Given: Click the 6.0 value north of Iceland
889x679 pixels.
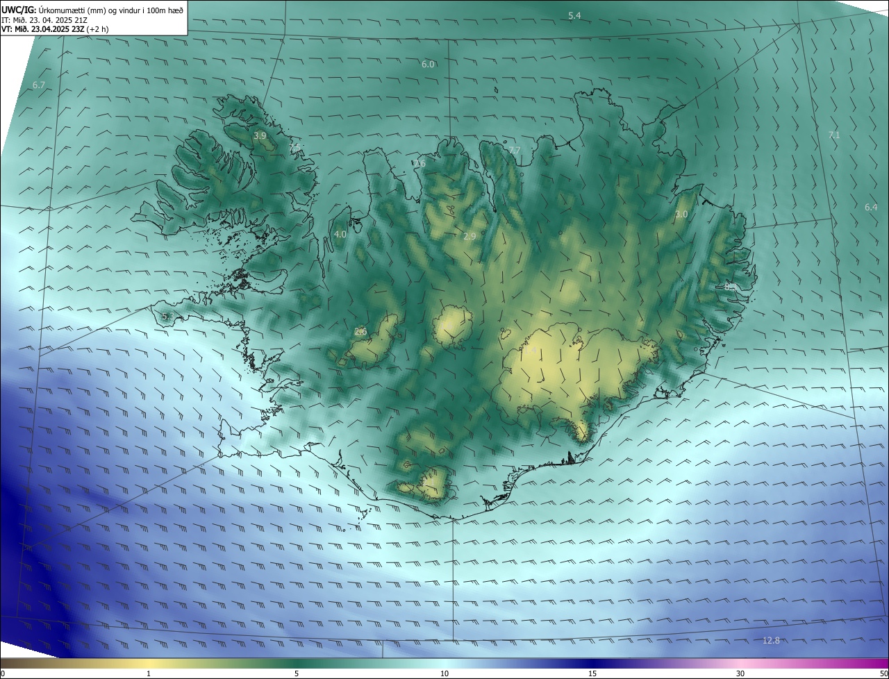Looking at the screenshot, I should click(428, 64).
